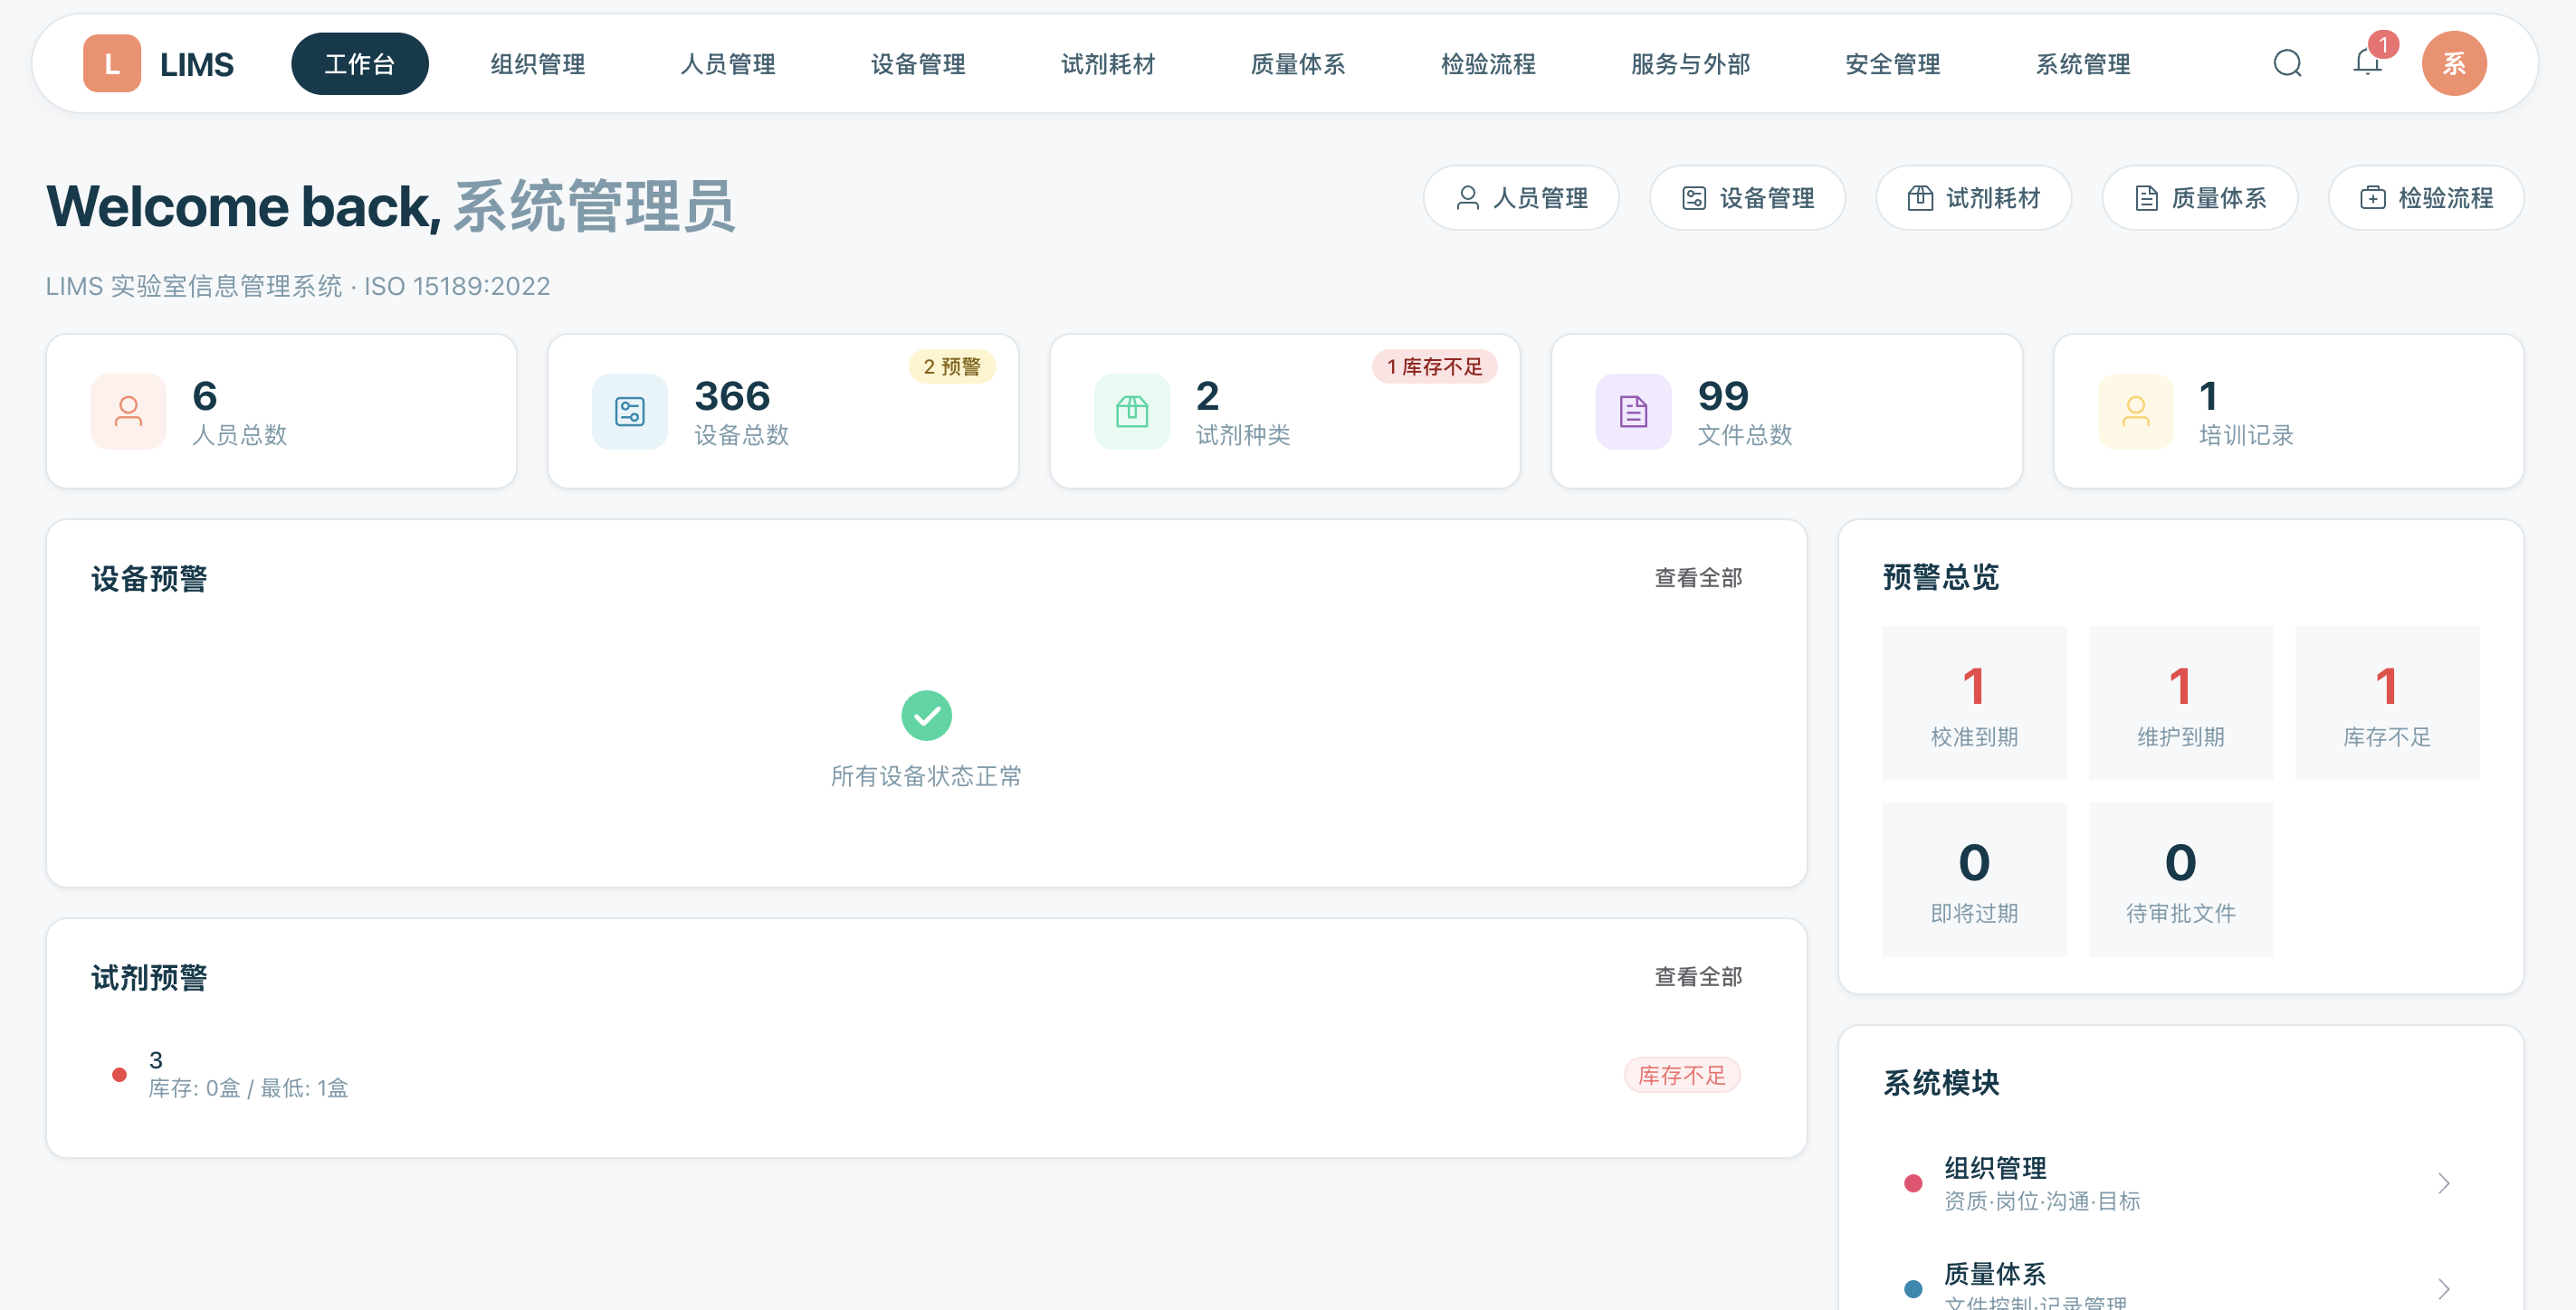
Task: Open the 质量体系 nav menu
Action: pyautogui.click(x=1298, y=64)
